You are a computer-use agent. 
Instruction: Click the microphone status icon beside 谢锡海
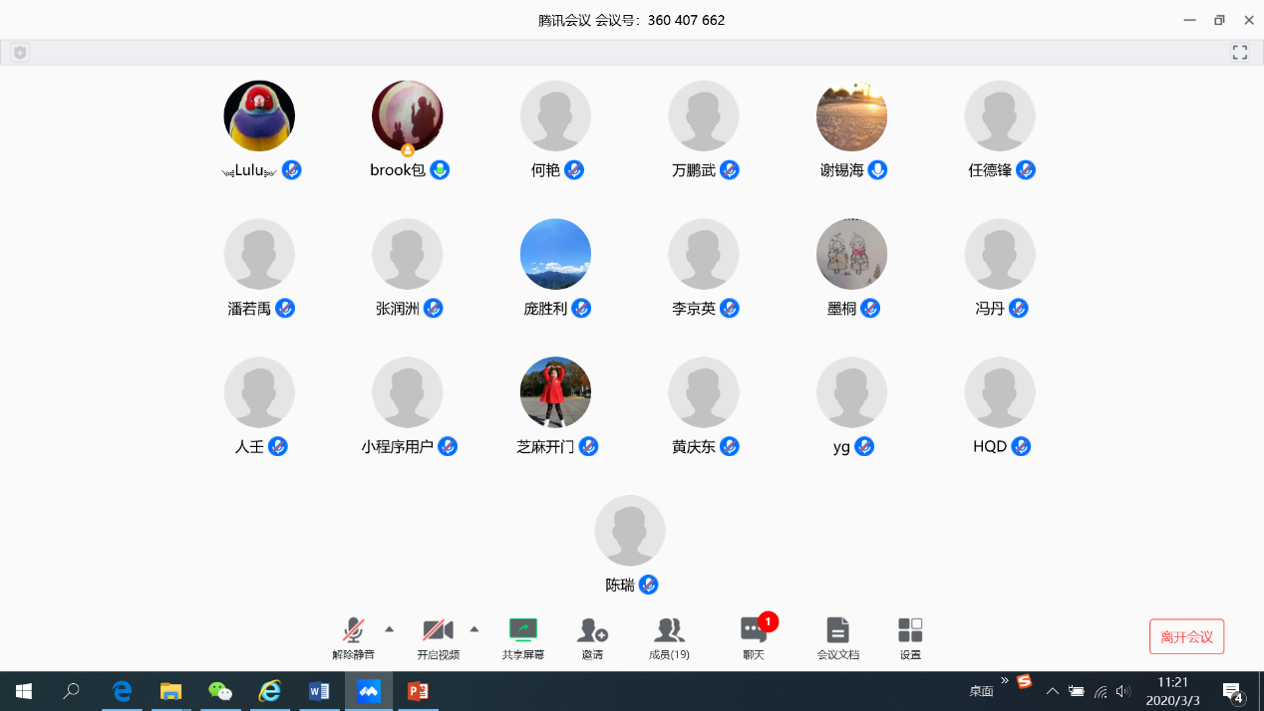[877, 170]
